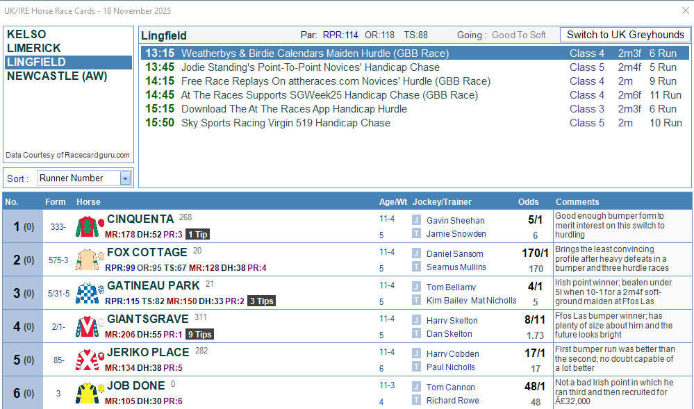
Task: Click the J jockey icon beside Daniel Sansom
Action: click(416, 253)
